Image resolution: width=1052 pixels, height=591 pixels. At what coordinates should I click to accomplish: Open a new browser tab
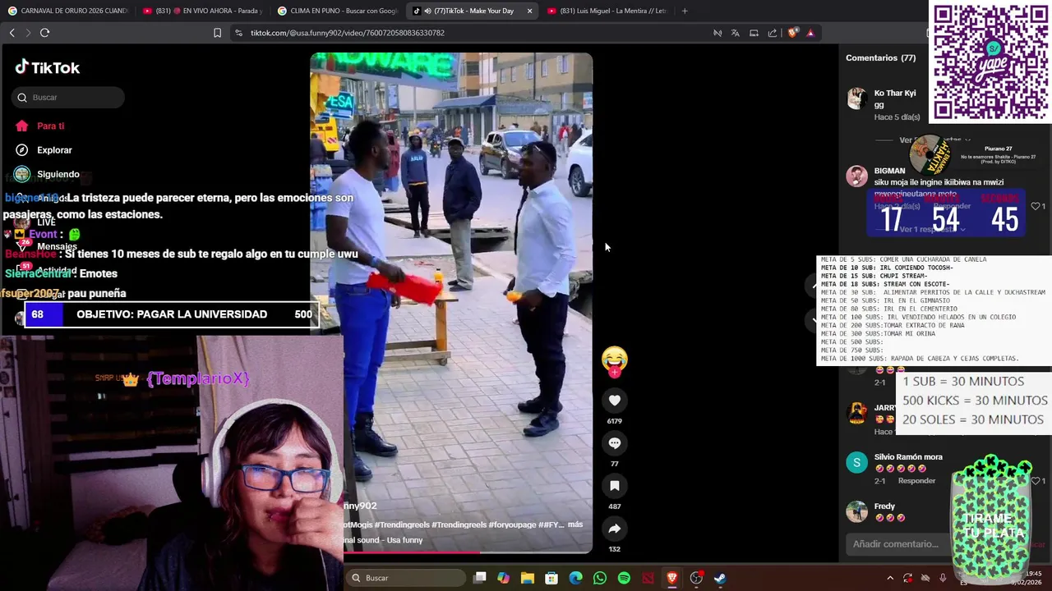pos(685,11)
